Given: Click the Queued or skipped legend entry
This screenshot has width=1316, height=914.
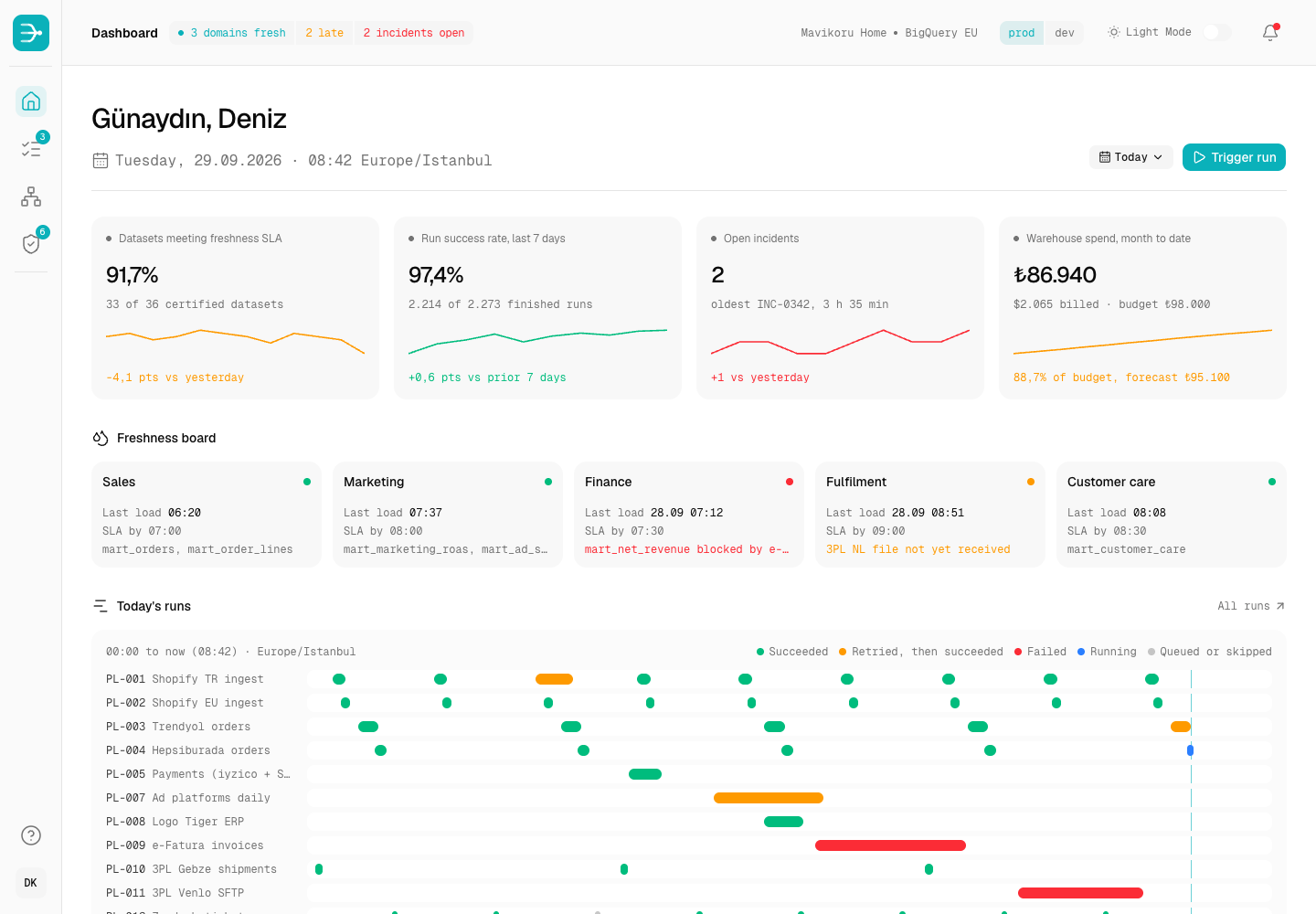Looking at the screenshot, I should click(1210, 652).
